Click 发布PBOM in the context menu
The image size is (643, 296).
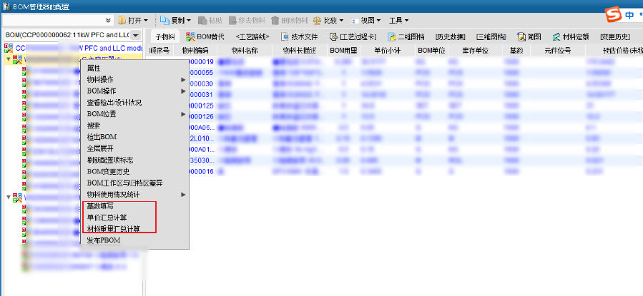103,240
